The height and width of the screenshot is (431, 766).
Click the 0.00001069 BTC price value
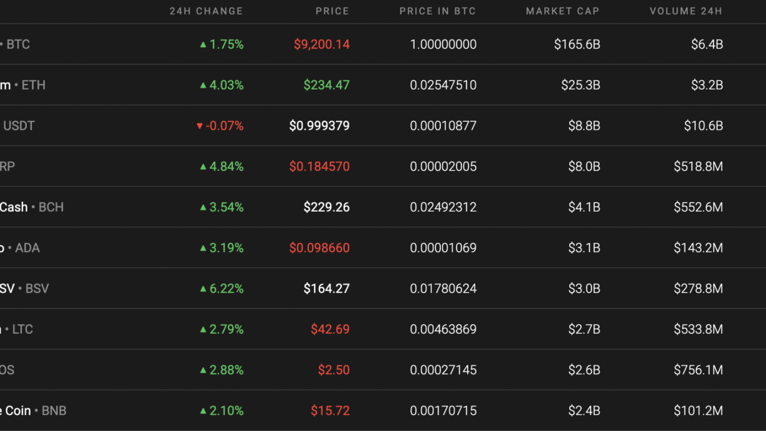443,248
